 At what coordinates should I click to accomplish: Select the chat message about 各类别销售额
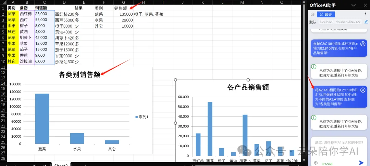(x=340, y=97)
